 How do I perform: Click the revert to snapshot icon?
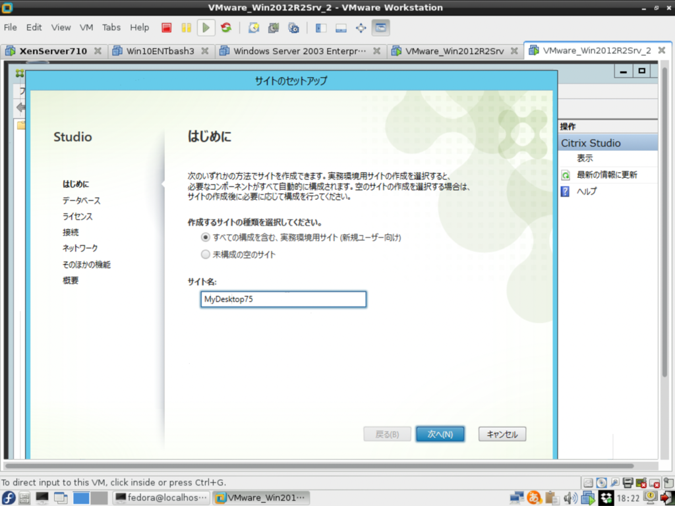274,28
